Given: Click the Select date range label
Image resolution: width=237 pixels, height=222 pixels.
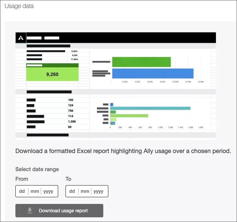Looking at the screenshot, I should [37, 169].
